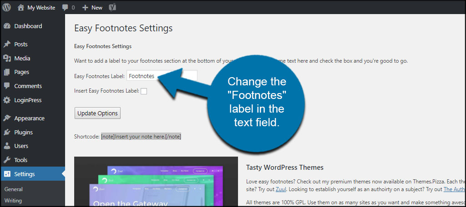Open Writing settings submenu

click(13, 201)
